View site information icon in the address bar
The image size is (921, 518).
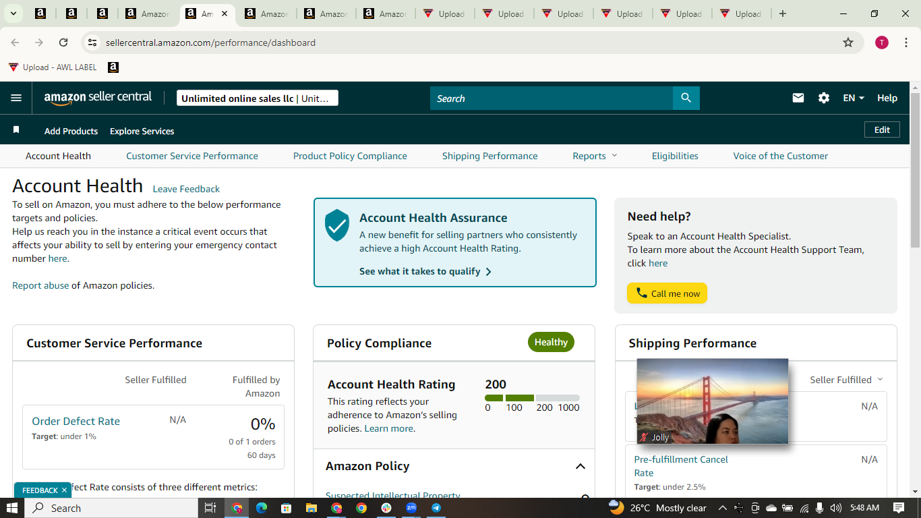click(x=93, y=42)
